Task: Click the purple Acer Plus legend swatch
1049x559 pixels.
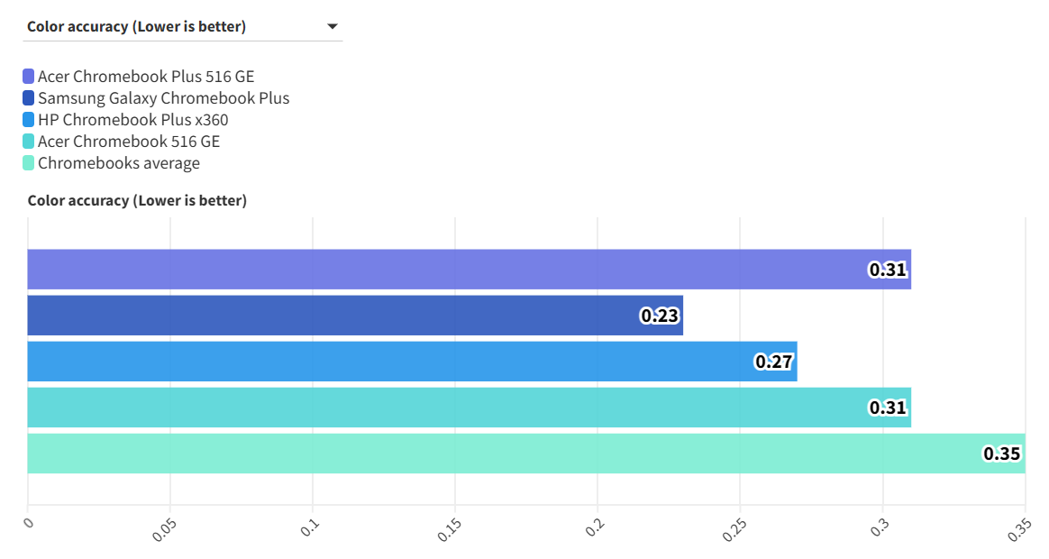Action: (x=29, y=77)
